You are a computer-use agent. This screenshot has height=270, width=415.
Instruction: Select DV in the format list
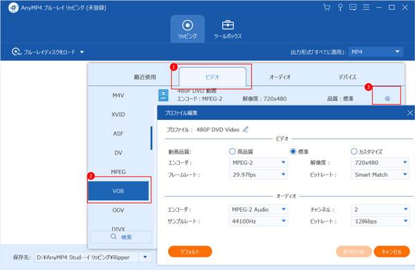118,153
